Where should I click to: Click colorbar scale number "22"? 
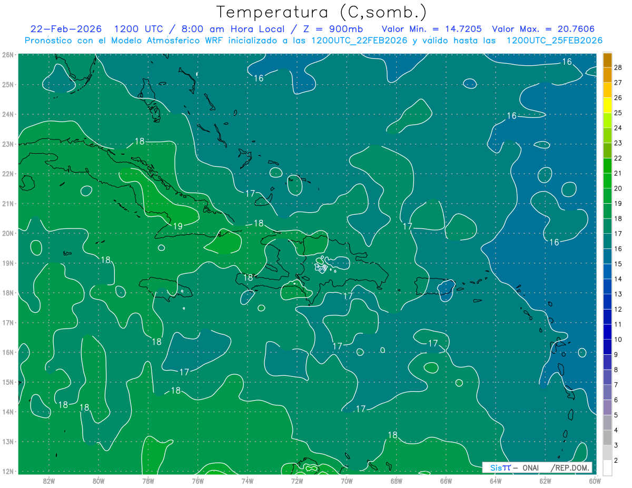[618, 158]
